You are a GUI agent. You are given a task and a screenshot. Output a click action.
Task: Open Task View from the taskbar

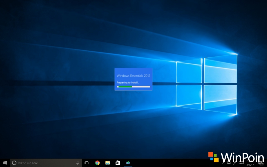(x=87, y=163)
